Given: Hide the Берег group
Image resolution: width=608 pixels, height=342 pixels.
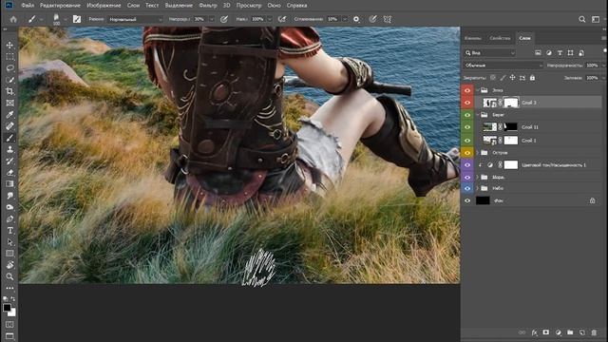Looking at the screenshot, I should [467, 115].
